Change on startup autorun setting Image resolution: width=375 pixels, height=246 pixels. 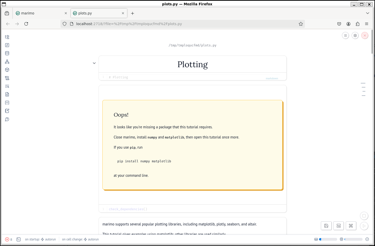point(40,239)
